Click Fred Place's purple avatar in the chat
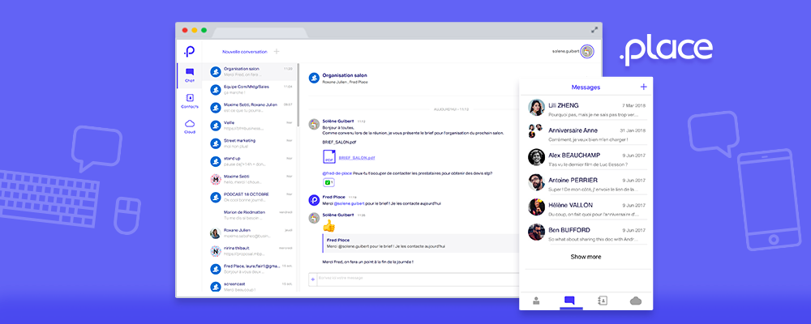Image resolution: width=811 pixels, height=324 pixels. click(313, 200)
